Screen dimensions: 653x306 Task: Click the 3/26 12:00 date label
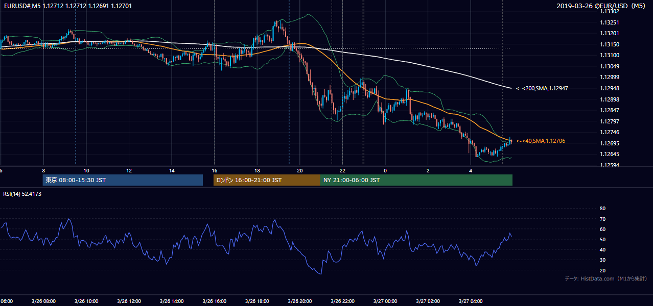pos(129,301)
